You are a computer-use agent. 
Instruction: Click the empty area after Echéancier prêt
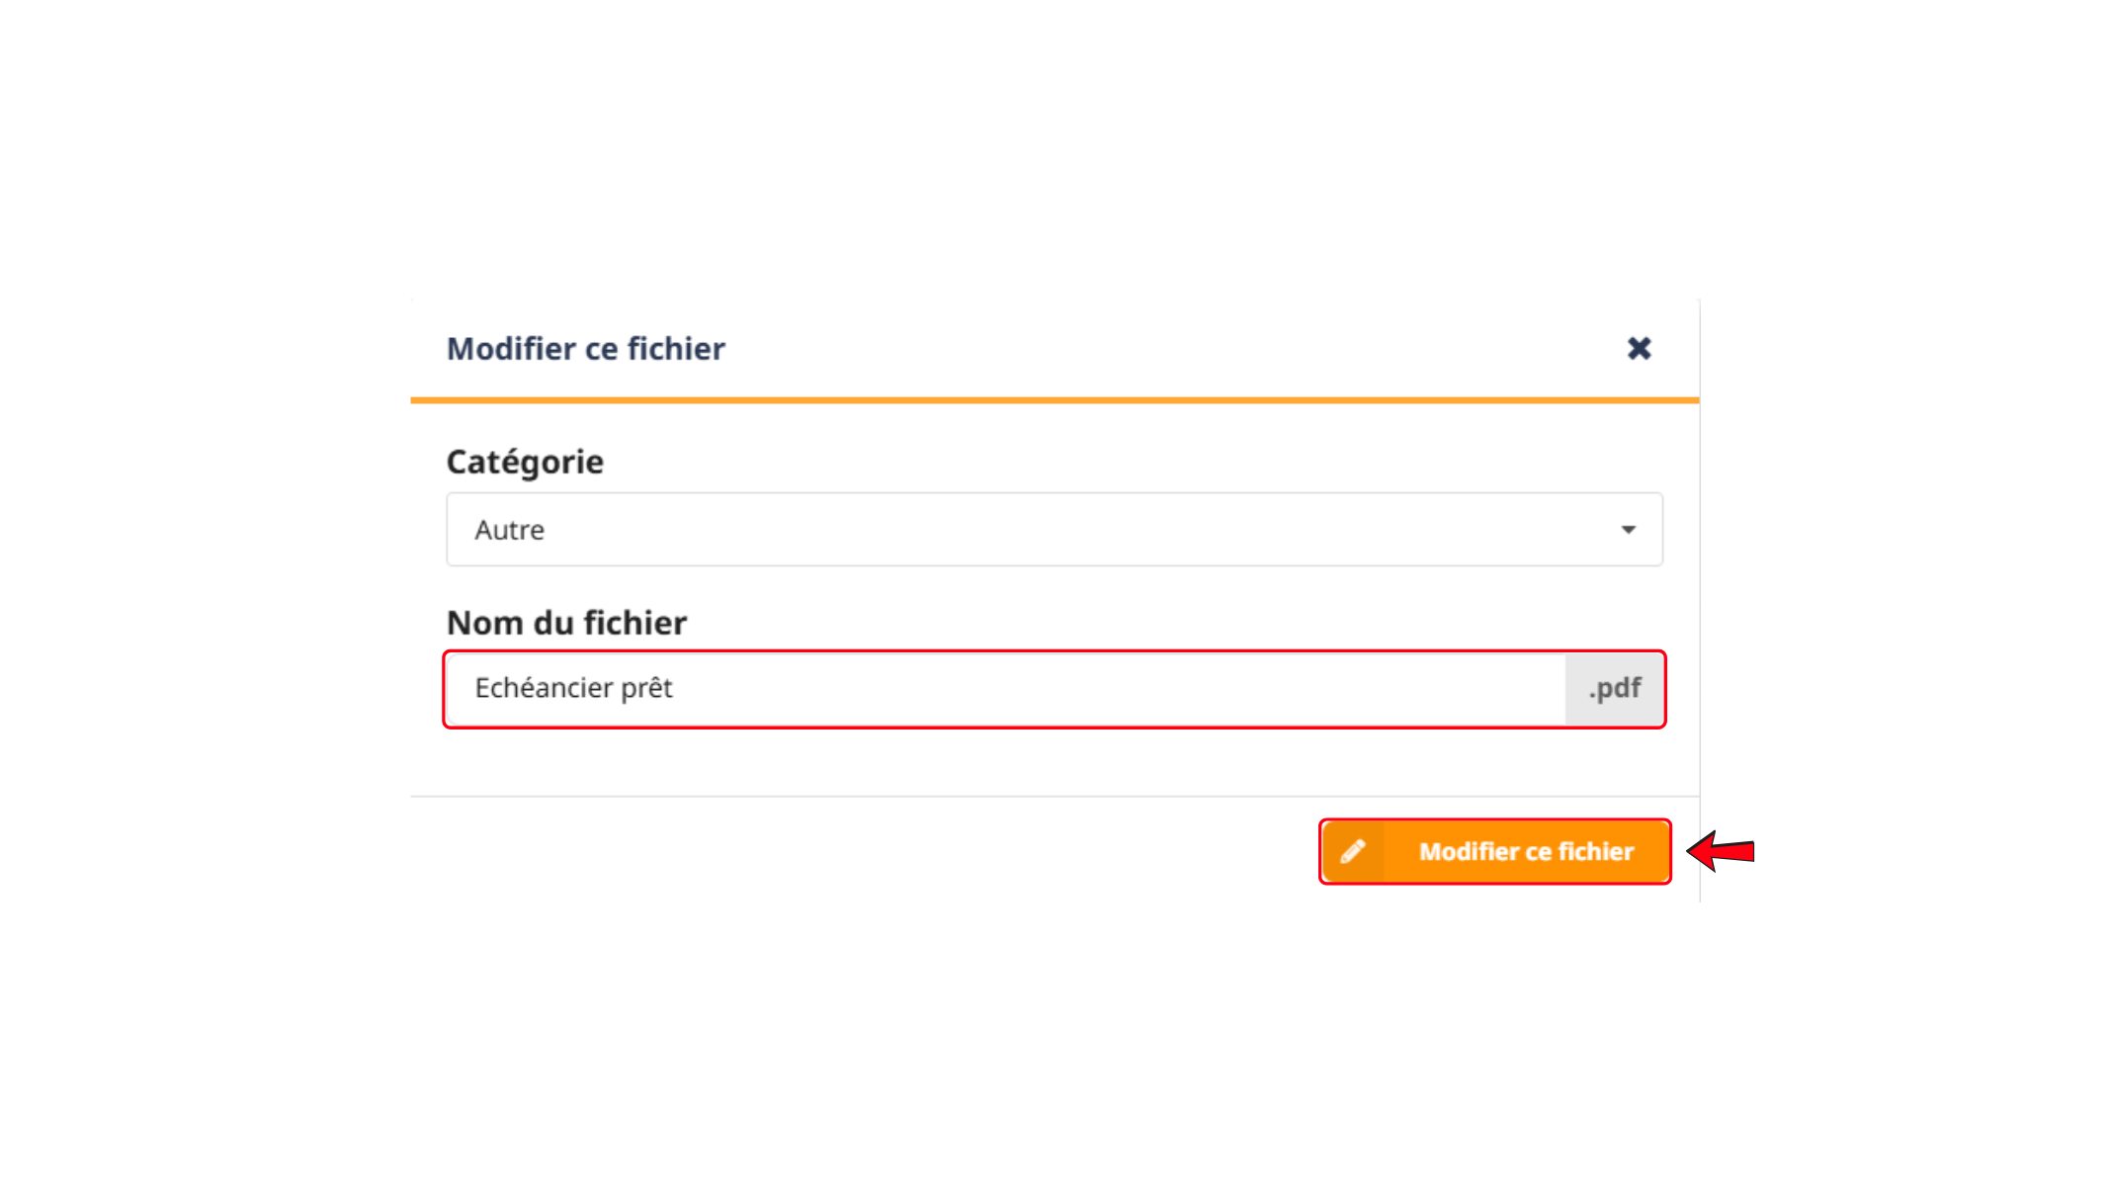click(1117, 689)
